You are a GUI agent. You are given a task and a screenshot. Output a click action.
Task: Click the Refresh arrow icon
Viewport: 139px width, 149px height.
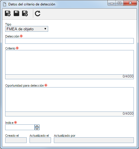(x=38, y=13)
